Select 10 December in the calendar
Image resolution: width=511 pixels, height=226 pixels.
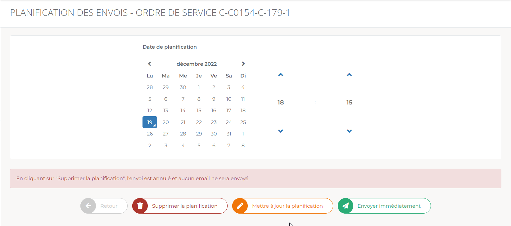click(229, 99)
